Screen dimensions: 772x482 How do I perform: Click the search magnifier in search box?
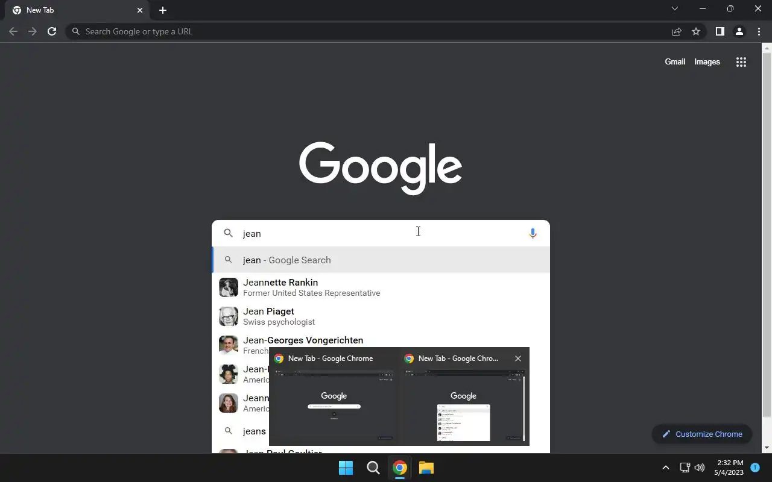point(228,233)
